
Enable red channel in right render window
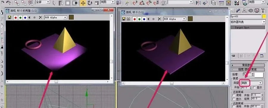135,19
